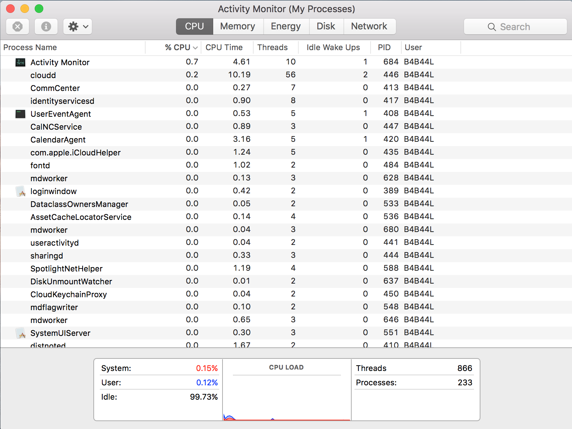Image resolution: width=572 pixels, height=429 pixels.
Task: Click the magnifier icon in Search
Action: tap(492, 27)
